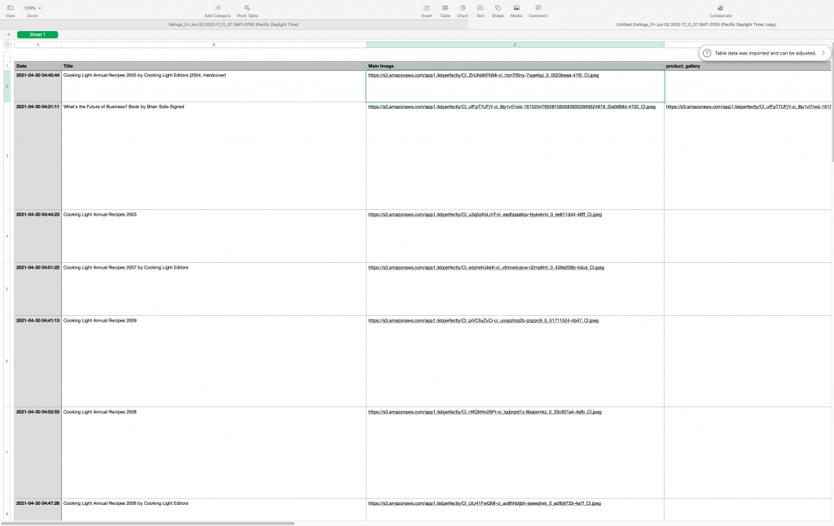Open Main Image link for Recipes 2007 row
The width and height of the screenshot is (834, 526).
486,268
